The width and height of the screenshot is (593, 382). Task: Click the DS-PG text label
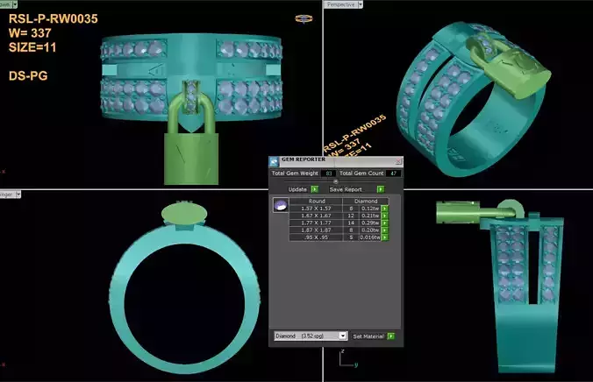click(x=28, y=76)
